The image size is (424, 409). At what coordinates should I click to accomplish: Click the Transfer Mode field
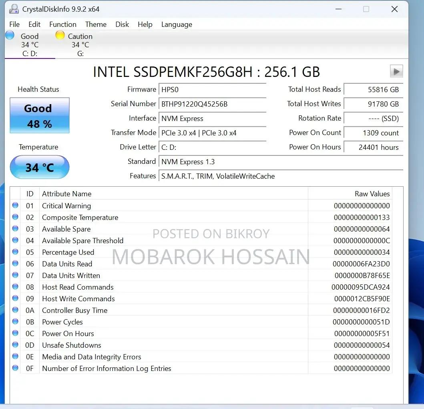click(x=212, y=133)
